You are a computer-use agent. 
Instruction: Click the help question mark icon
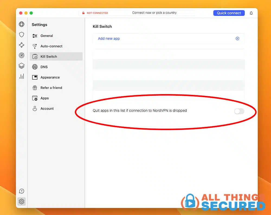pyautogui.click(x=21, y=191)
